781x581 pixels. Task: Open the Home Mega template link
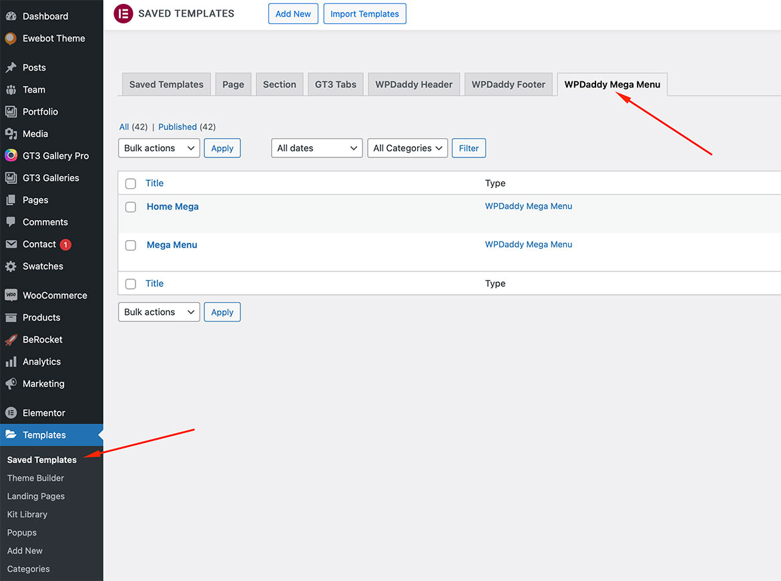pos(172,206)
